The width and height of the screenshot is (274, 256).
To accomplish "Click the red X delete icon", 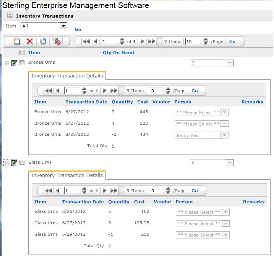I will pyautogui.click(x=30, y=41).
